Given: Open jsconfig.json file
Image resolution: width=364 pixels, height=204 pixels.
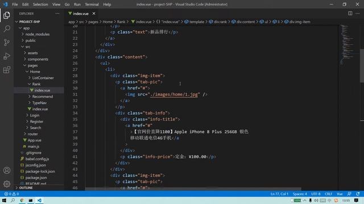Looking at the screenshot, I should pyautogui.click(x=35, y=165).
